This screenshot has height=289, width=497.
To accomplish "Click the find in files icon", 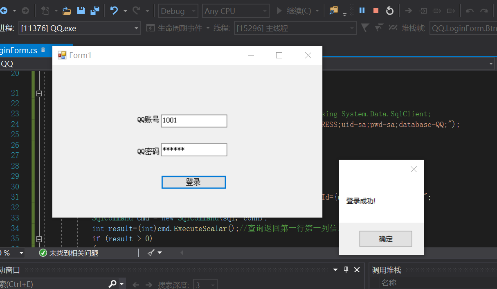I will click(334, 11).
